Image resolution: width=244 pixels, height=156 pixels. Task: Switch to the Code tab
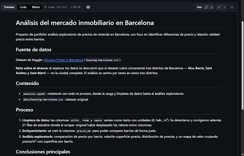click(23, 7)
